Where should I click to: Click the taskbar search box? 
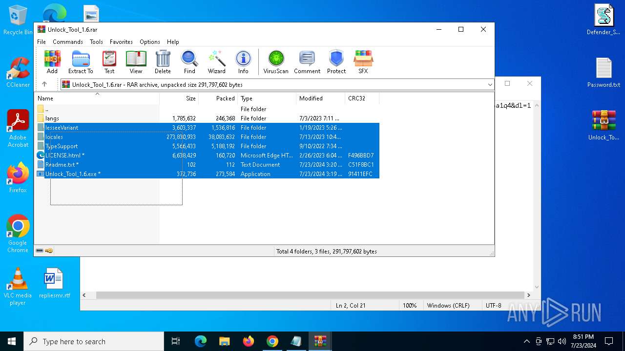94,341
